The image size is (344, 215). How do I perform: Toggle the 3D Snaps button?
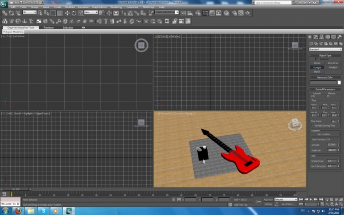(x=123, y=13)
